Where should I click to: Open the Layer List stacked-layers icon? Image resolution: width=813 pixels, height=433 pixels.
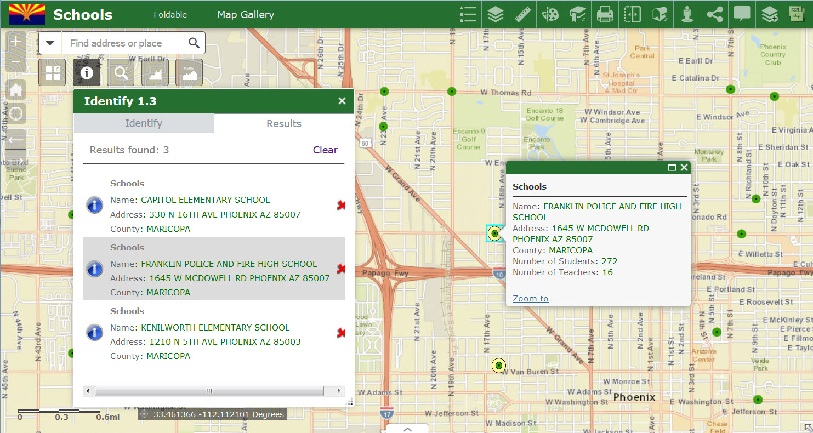495,14
